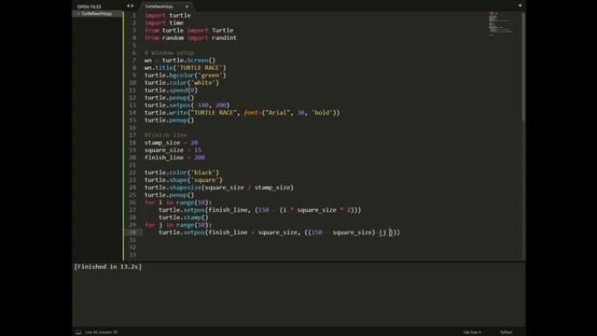Click the turtle.speed(0) line
The height and width of the screenshot is (336, 597).
click(171, 91)
